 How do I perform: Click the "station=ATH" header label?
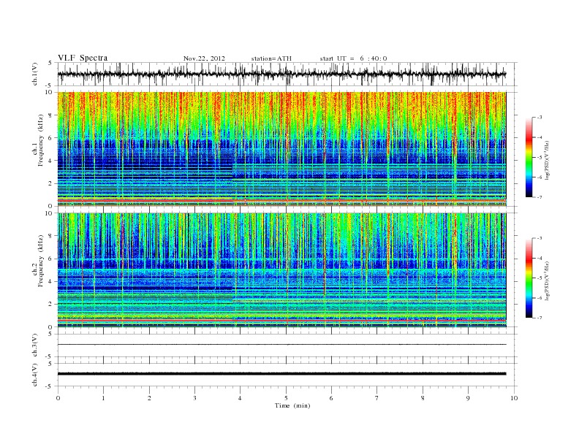click(x=271, y=58)
